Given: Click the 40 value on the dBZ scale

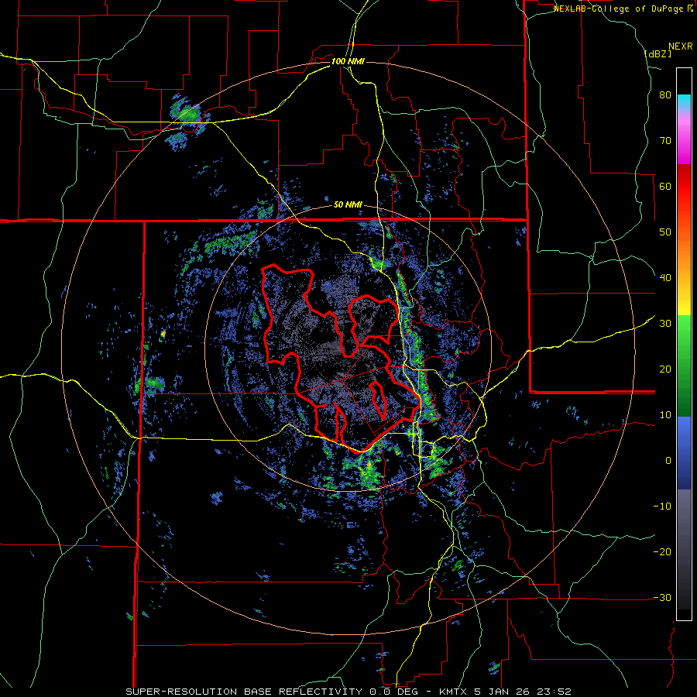Looking at the screenshot, I should (665, 278).
